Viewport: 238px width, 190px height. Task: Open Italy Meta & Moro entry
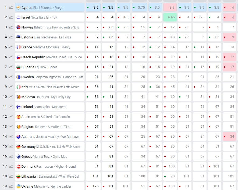tap(49, 87)
